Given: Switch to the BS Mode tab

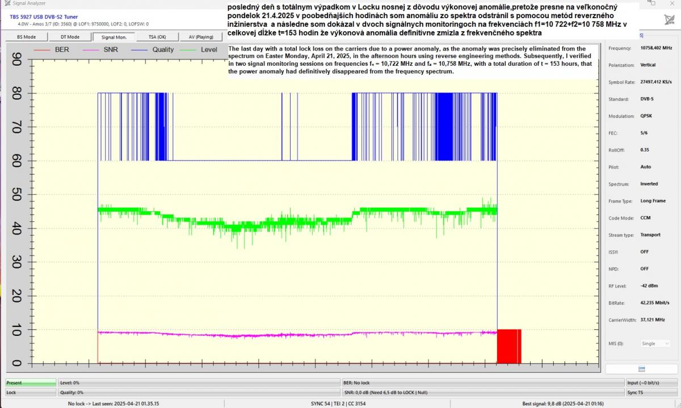Looking at the screenshot, I should (x=26, y=37).
